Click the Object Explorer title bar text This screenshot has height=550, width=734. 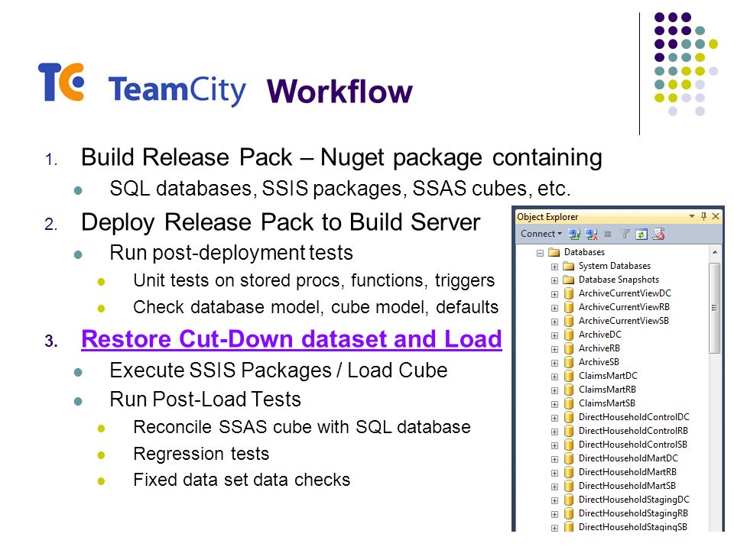point(547,216)
